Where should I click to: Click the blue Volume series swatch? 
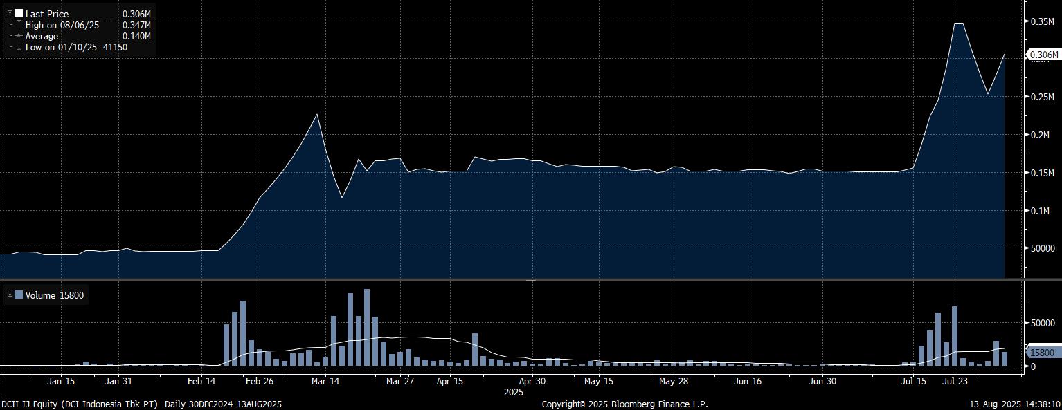click(x=19, y=295)
